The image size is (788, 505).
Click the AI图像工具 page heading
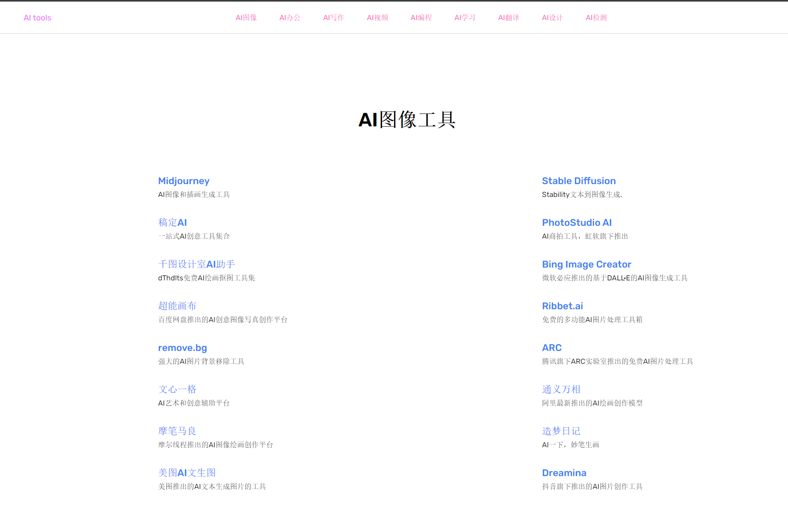[x=407, y=120]
